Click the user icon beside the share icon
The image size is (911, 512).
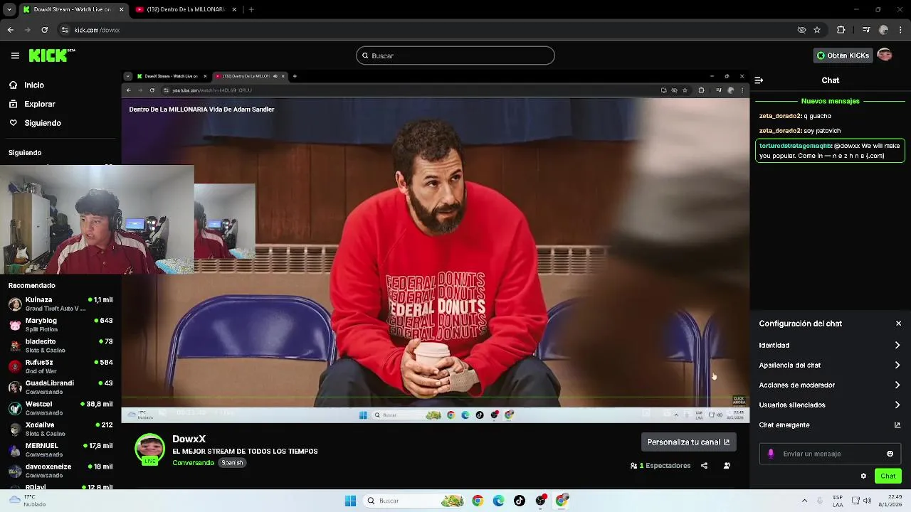point(727,466)
